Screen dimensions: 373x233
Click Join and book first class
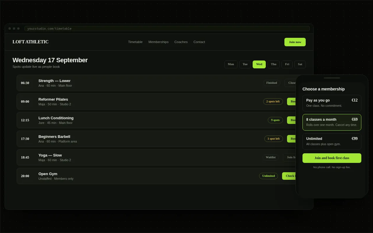click(332, 158)
